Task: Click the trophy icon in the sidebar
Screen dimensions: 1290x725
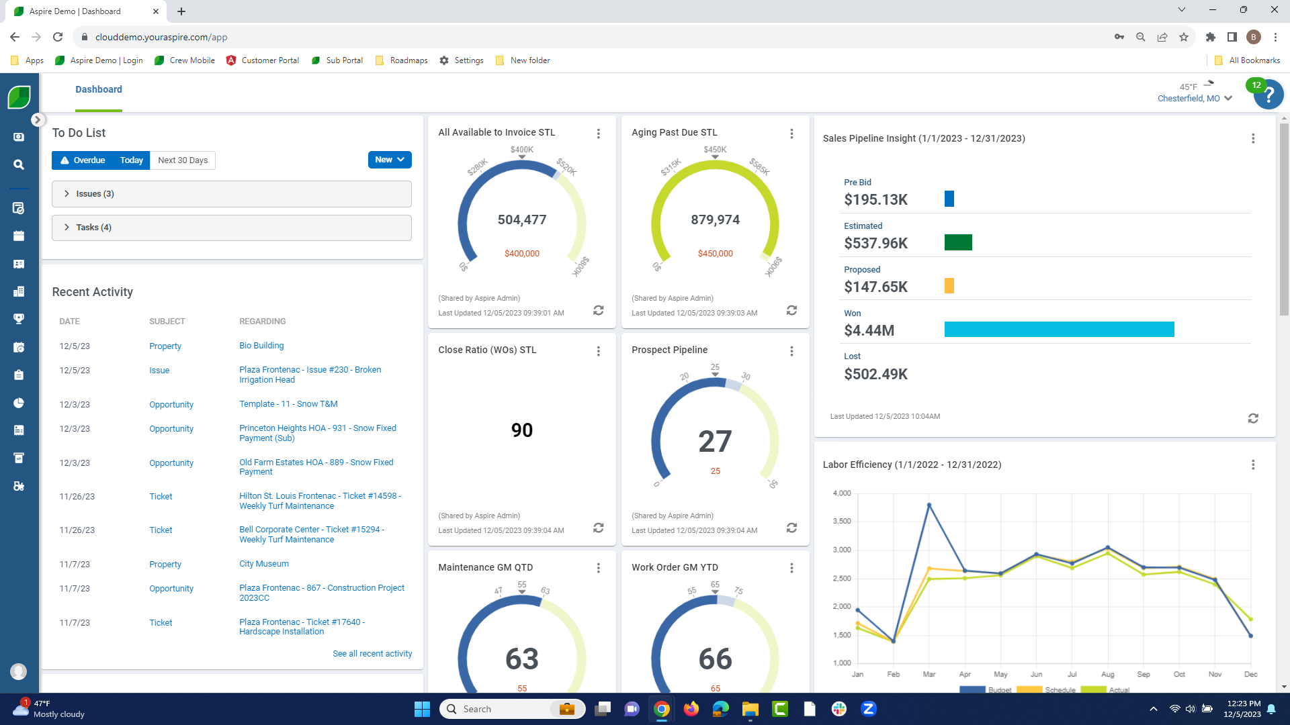Action: [x=19, y=319]
